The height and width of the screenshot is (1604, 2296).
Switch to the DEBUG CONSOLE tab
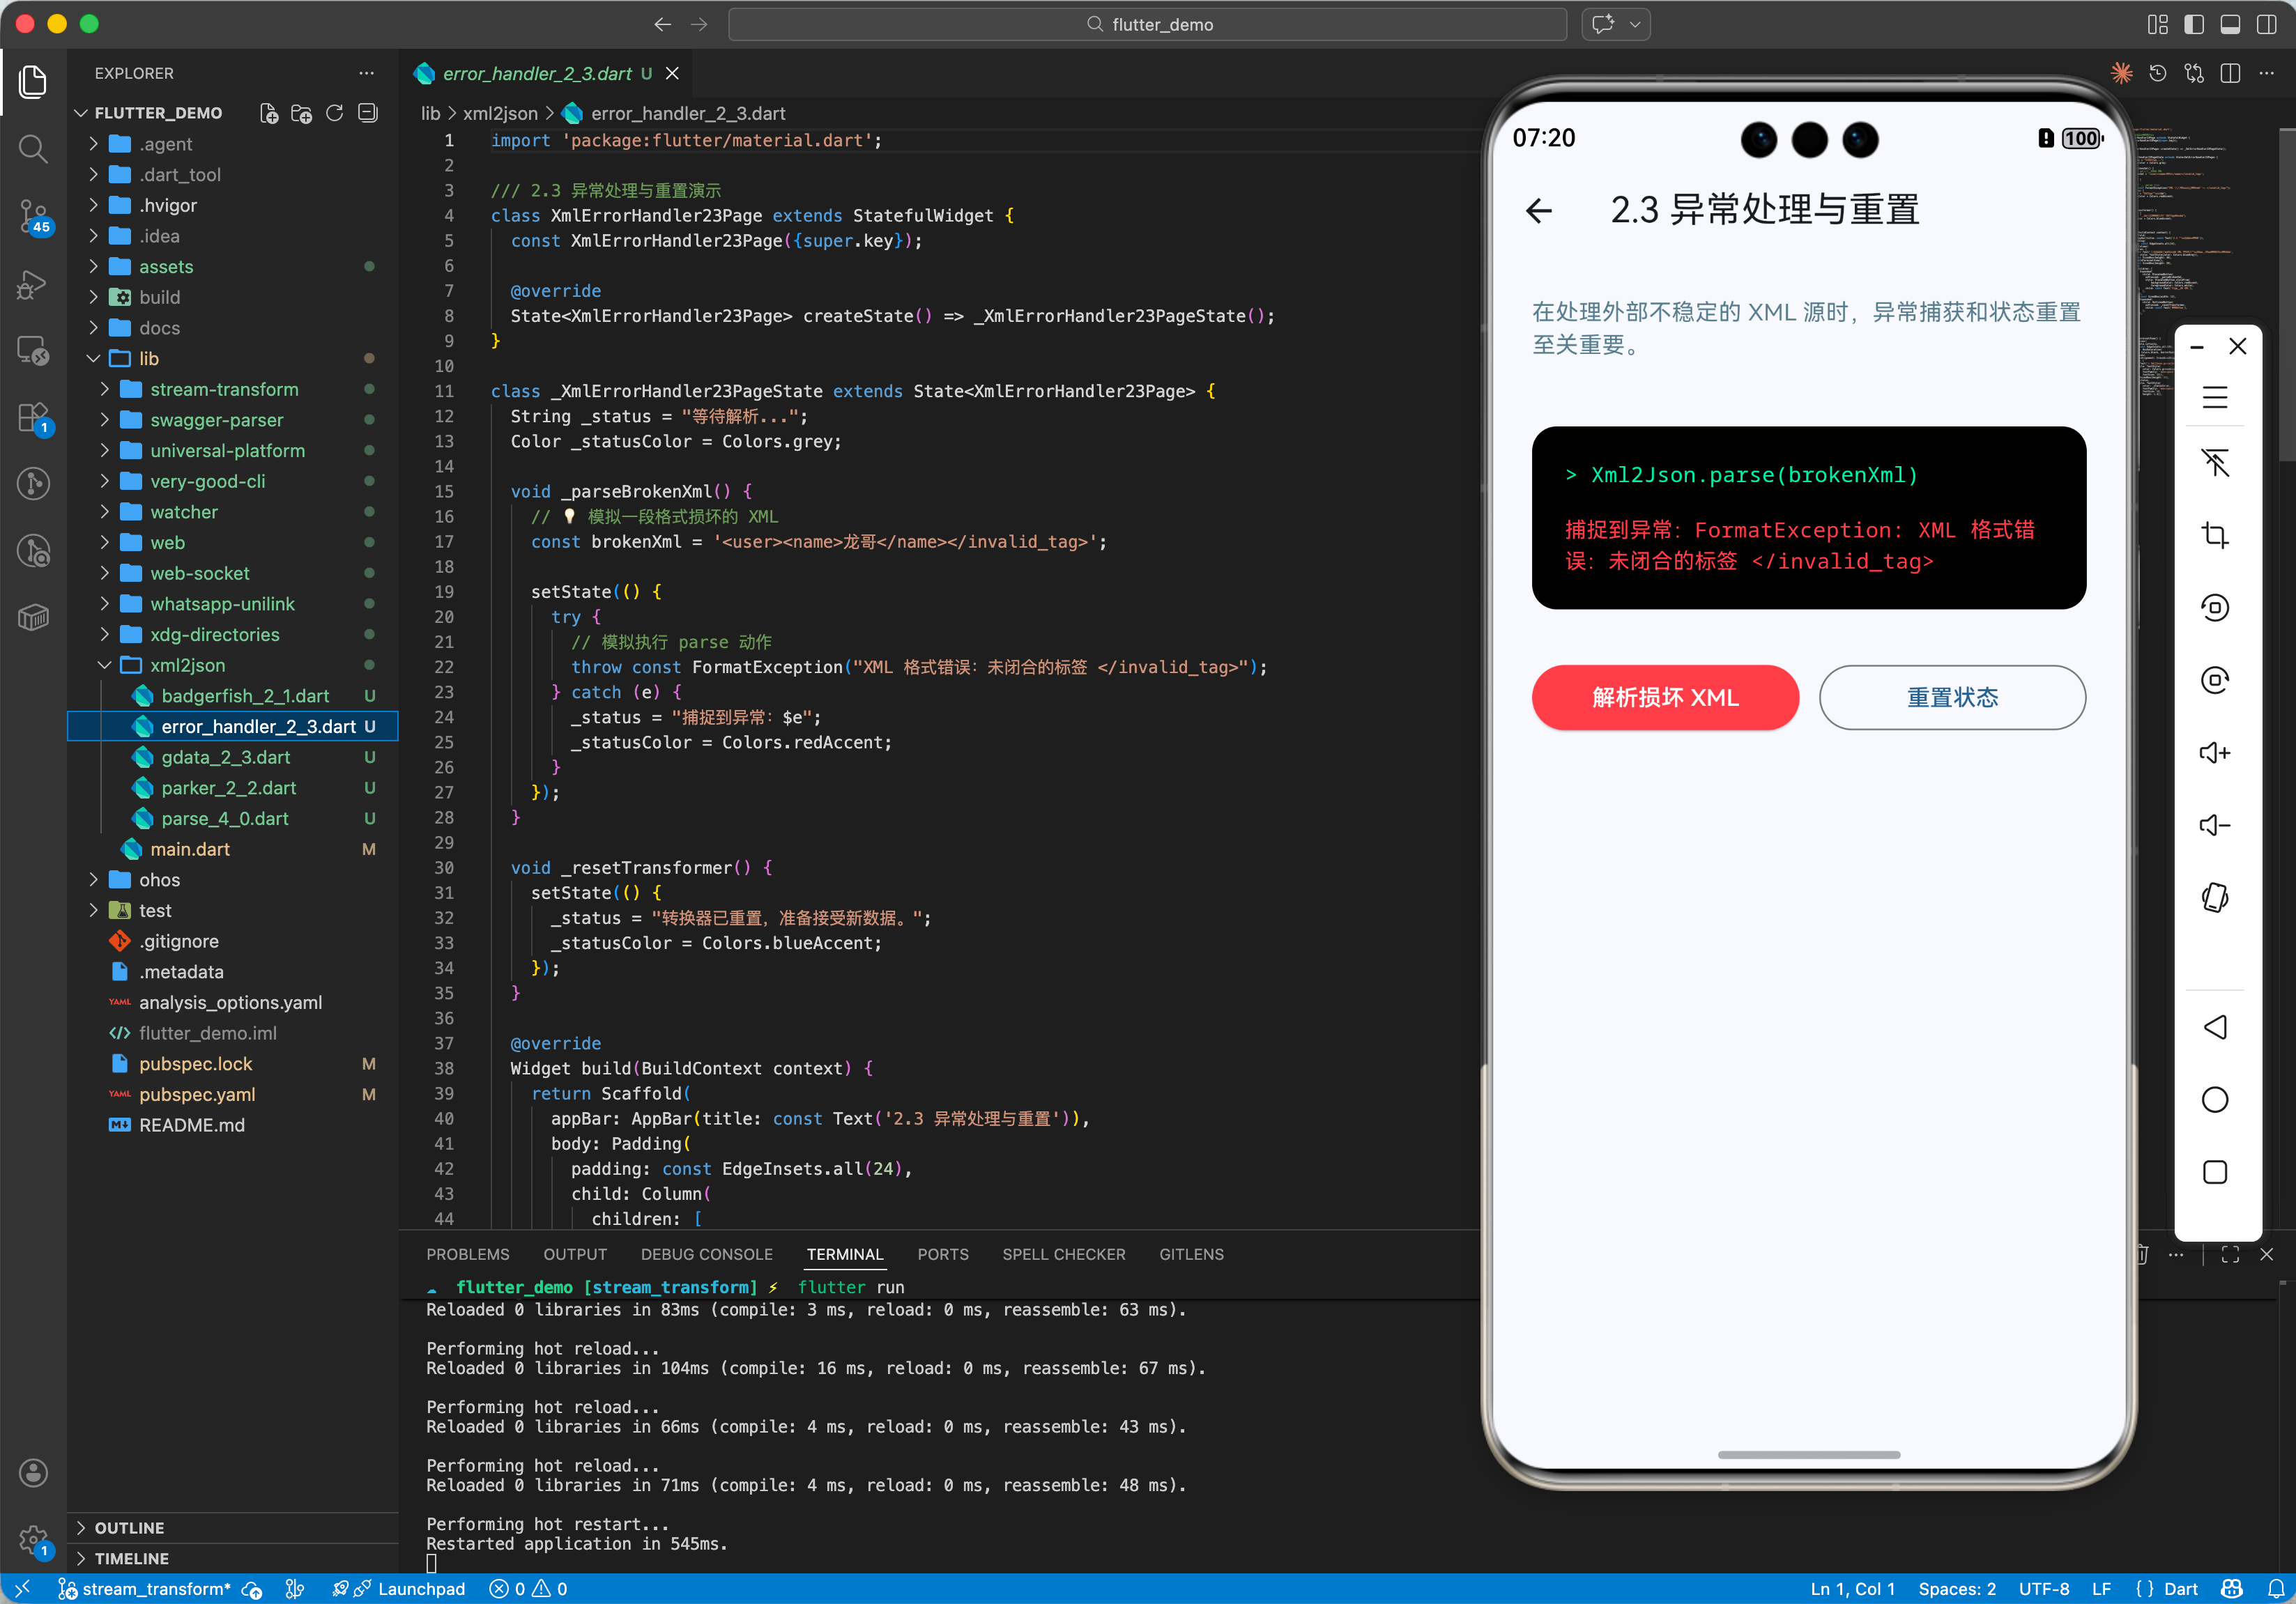(706, 1254)
